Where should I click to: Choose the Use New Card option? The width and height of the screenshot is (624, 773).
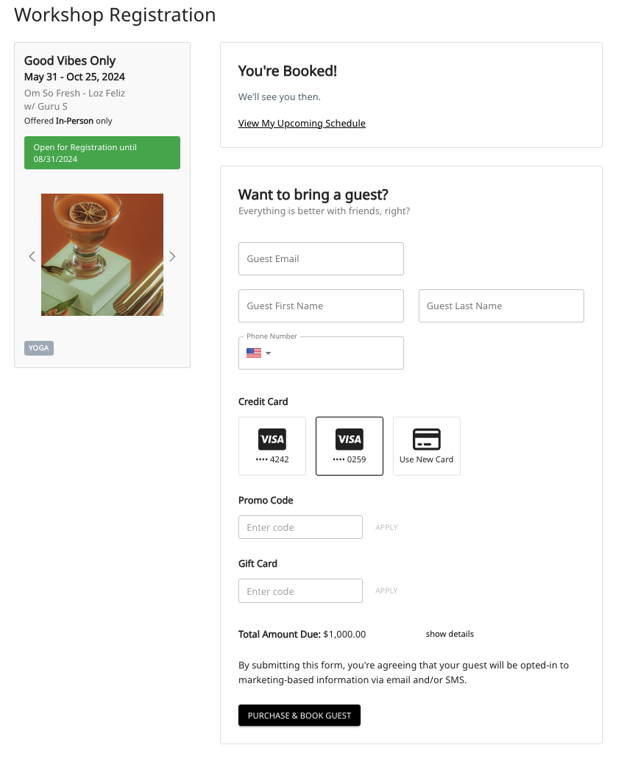point(427,446)
